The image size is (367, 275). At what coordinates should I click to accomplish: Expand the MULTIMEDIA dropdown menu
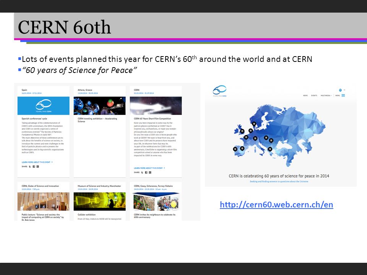pos(326,95)
